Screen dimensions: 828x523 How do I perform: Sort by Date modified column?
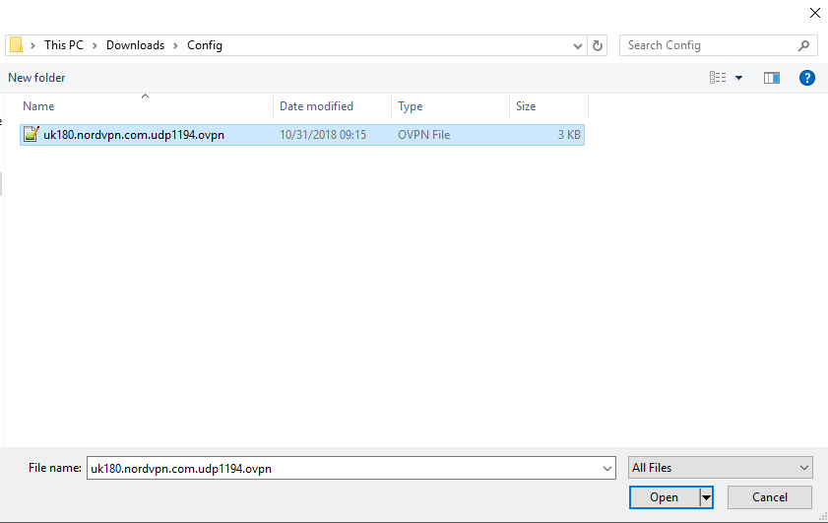point(316,106)
